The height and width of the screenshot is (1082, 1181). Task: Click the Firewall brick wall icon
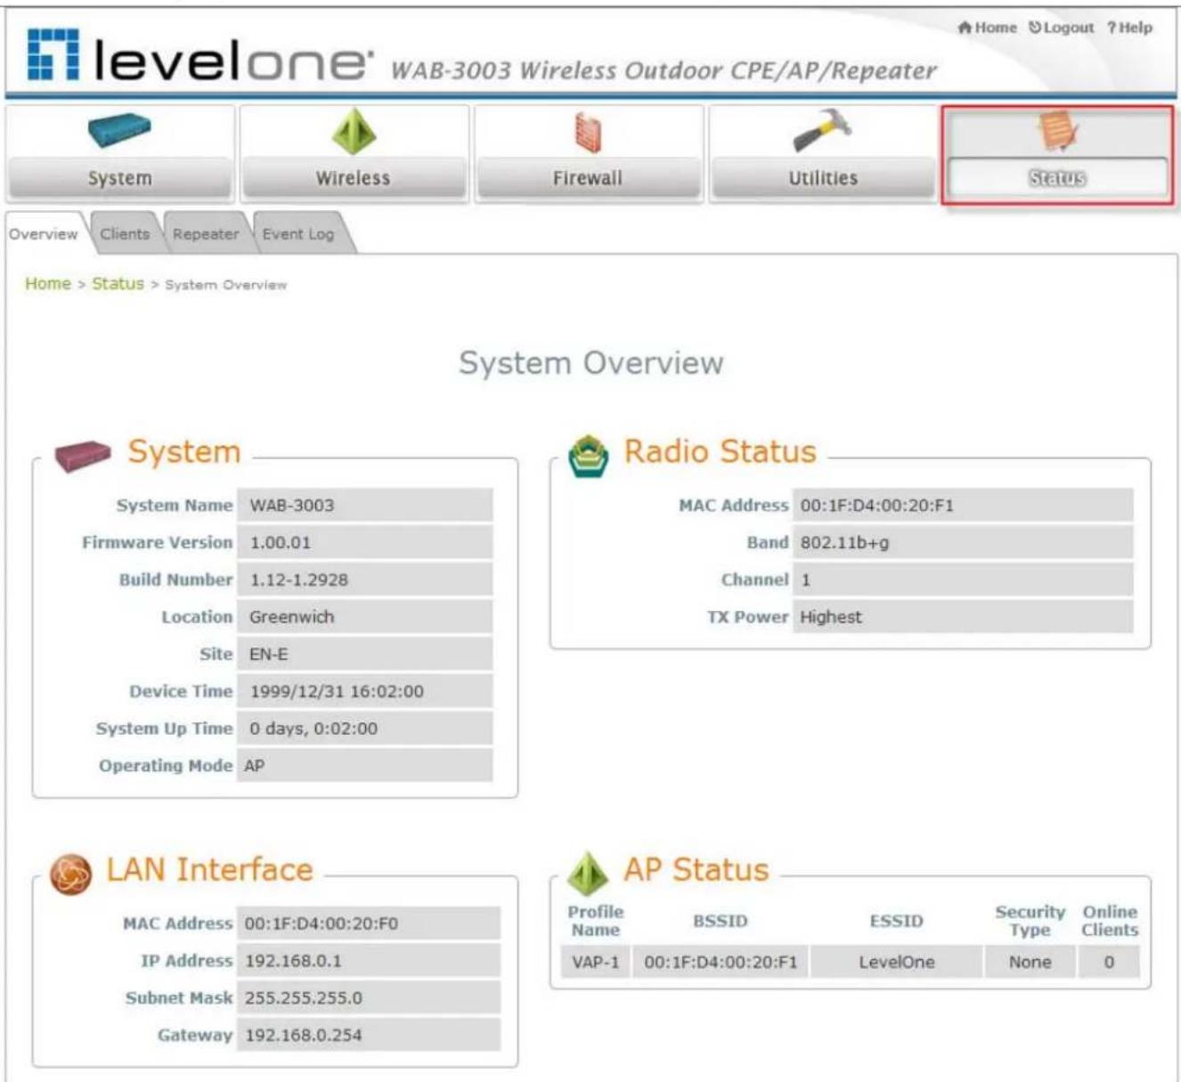pyautogui.click(x=588, y=133)
